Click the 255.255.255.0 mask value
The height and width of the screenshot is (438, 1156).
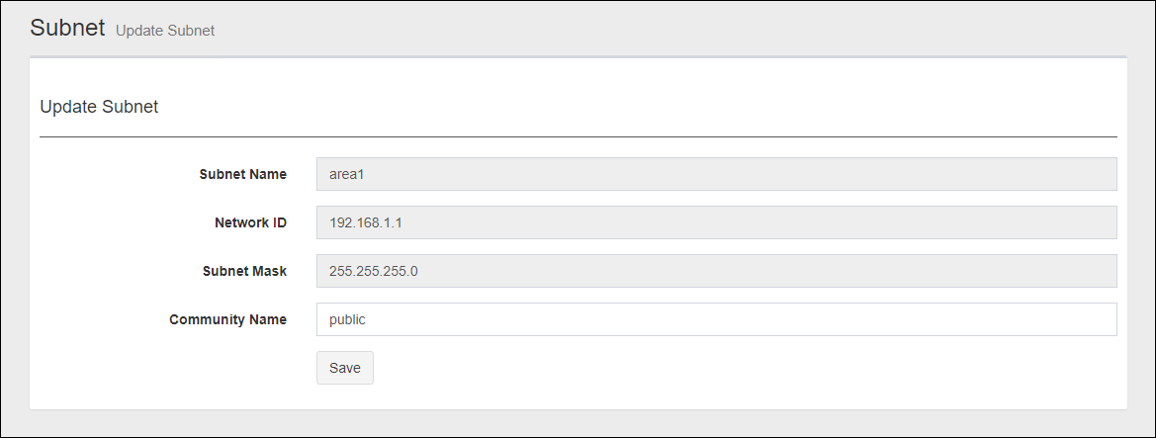[x=374, y=271]
